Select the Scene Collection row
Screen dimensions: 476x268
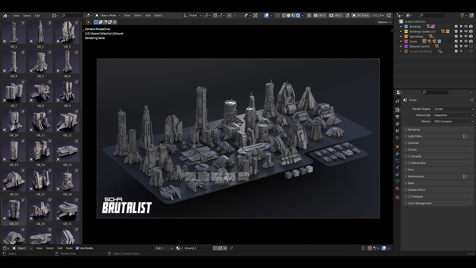tap(415, 21)
